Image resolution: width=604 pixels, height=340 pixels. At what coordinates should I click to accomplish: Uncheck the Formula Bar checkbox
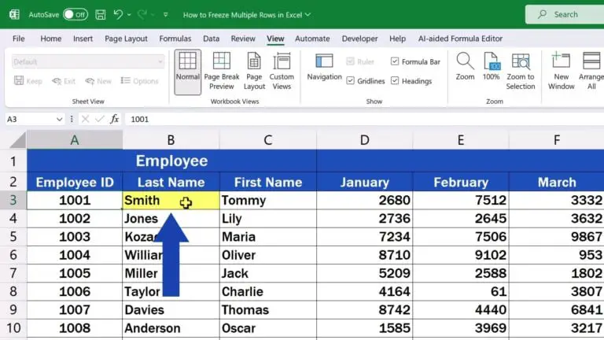click(x=395, y=61)
